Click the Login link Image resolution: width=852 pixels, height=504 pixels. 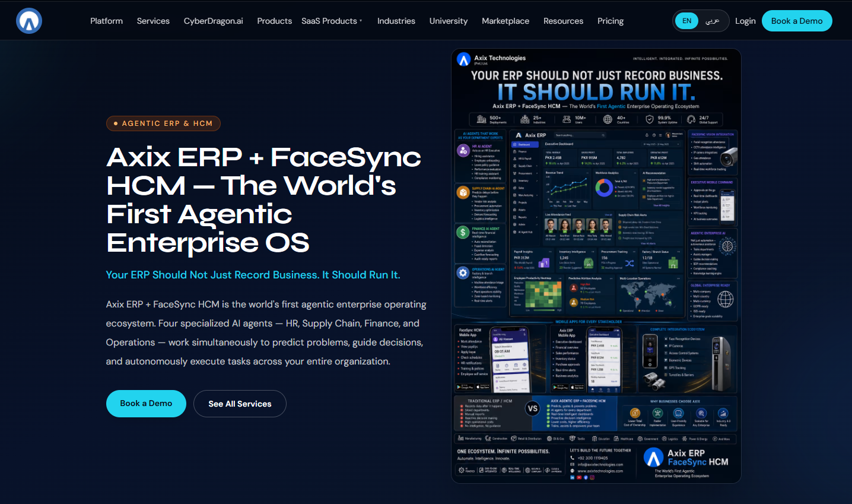pos(745,21)
